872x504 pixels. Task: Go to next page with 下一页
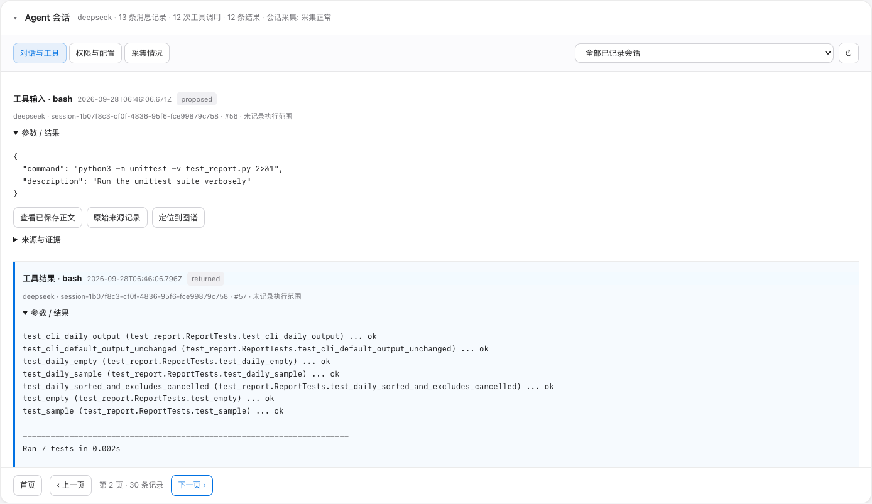tap(192, 485)
